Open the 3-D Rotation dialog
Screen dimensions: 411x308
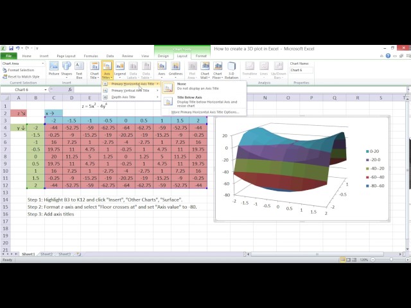(231, 70)
